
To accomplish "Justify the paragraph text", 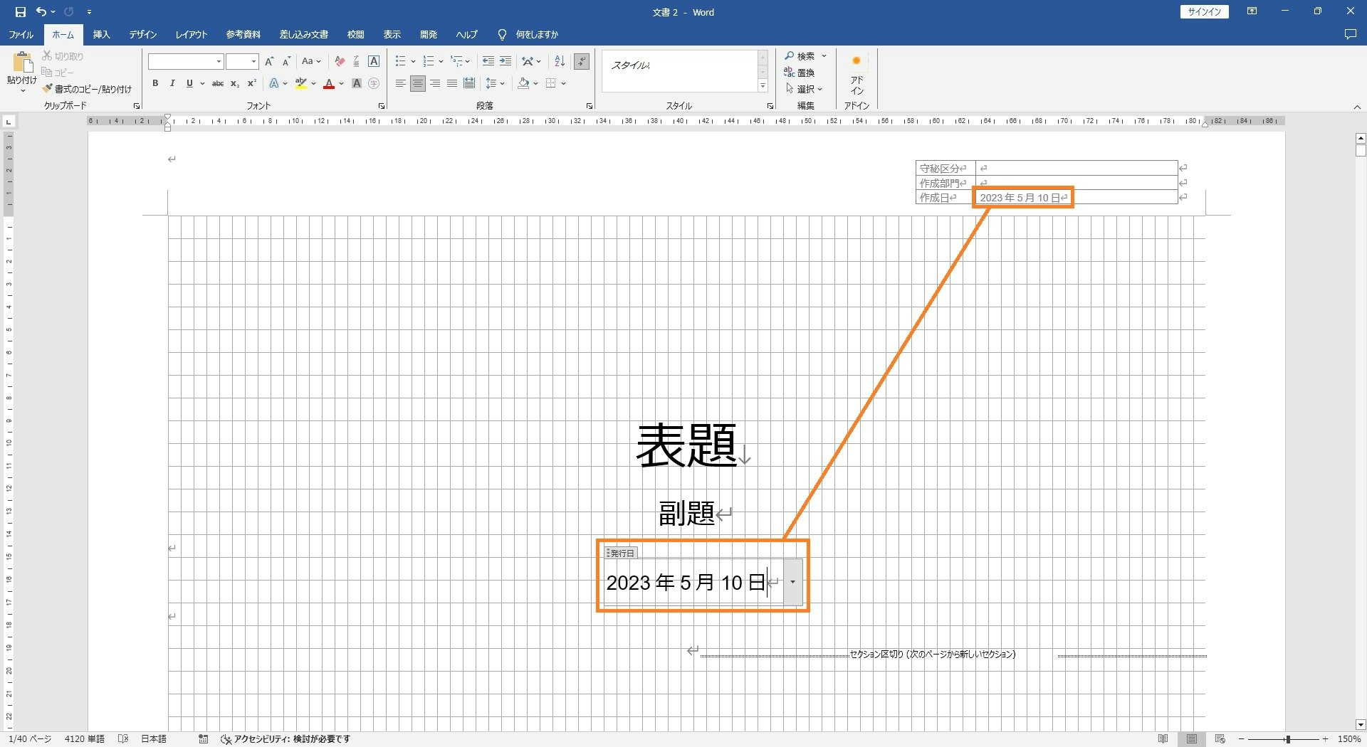I will [x=452, y=84].
